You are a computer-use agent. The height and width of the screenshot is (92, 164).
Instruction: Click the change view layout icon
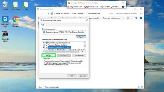click(128, 18)
